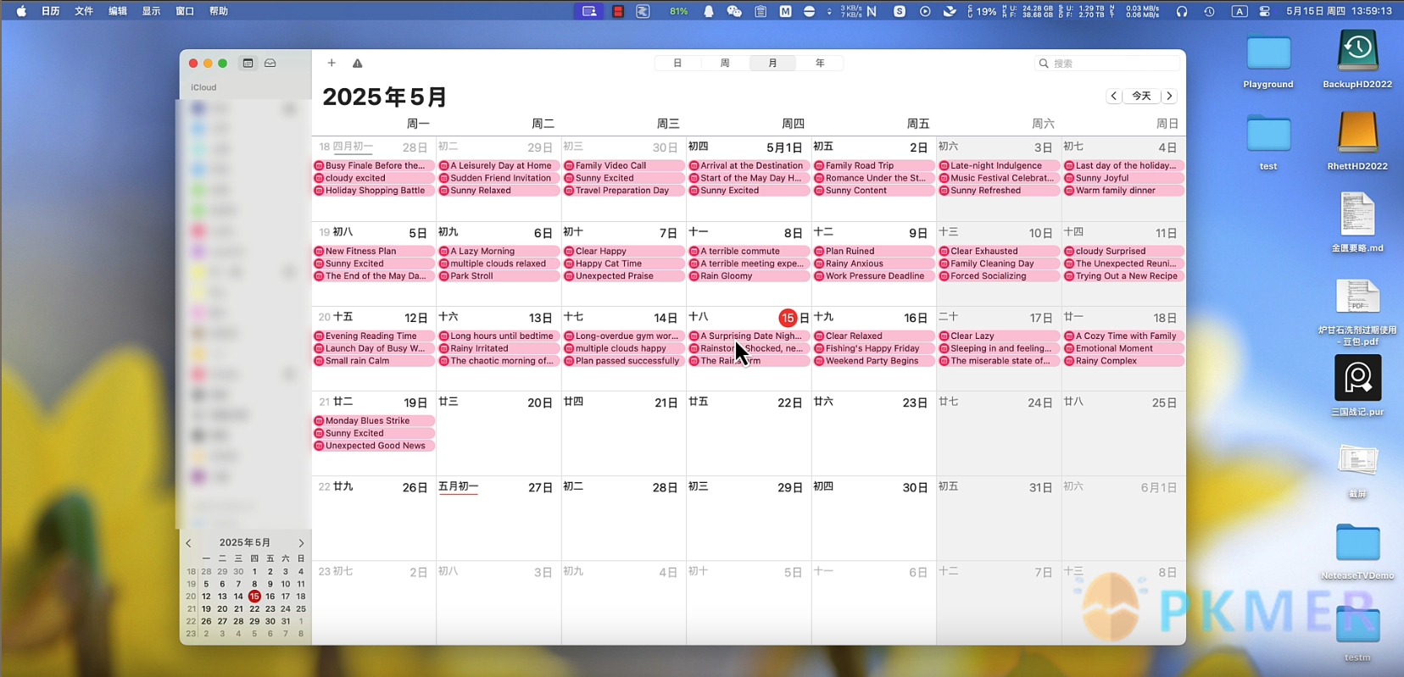Open the 文件 menu
Viewport: 1404px width, 677px height.
tap(84, 11)
